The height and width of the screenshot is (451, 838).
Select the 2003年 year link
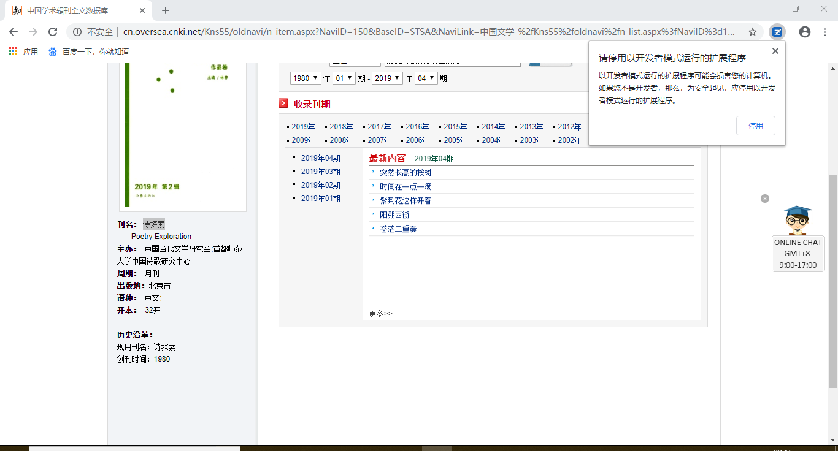[531, 140]
